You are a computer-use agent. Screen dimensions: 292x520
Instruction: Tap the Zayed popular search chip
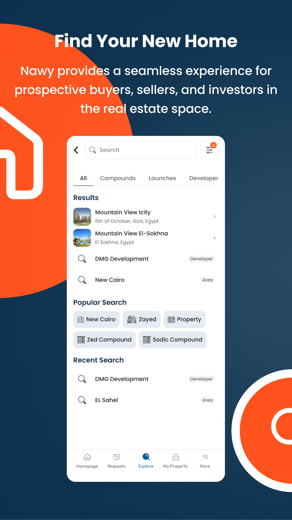[x=142, y=319]
